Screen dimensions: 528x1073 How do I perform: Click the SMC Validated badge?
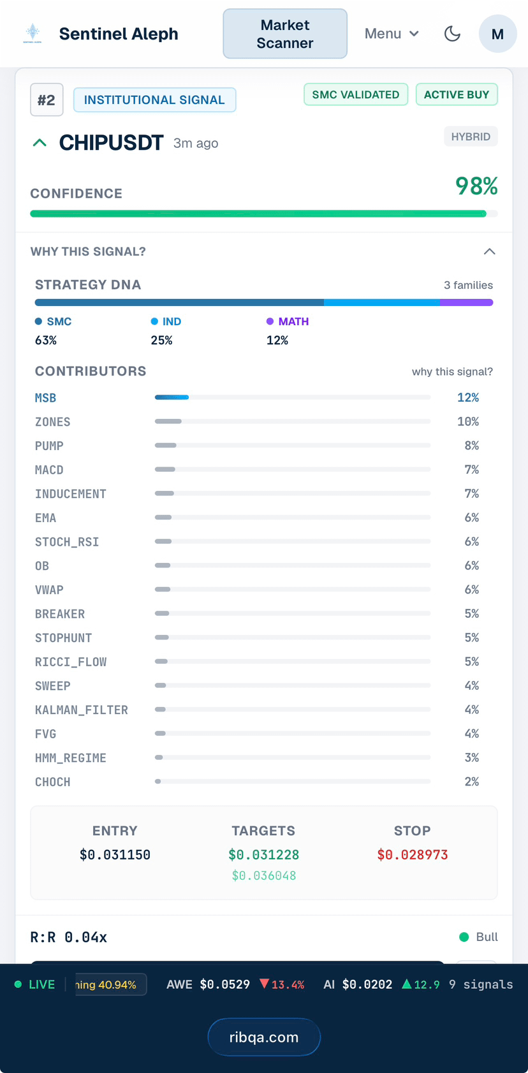pos(356,94)
